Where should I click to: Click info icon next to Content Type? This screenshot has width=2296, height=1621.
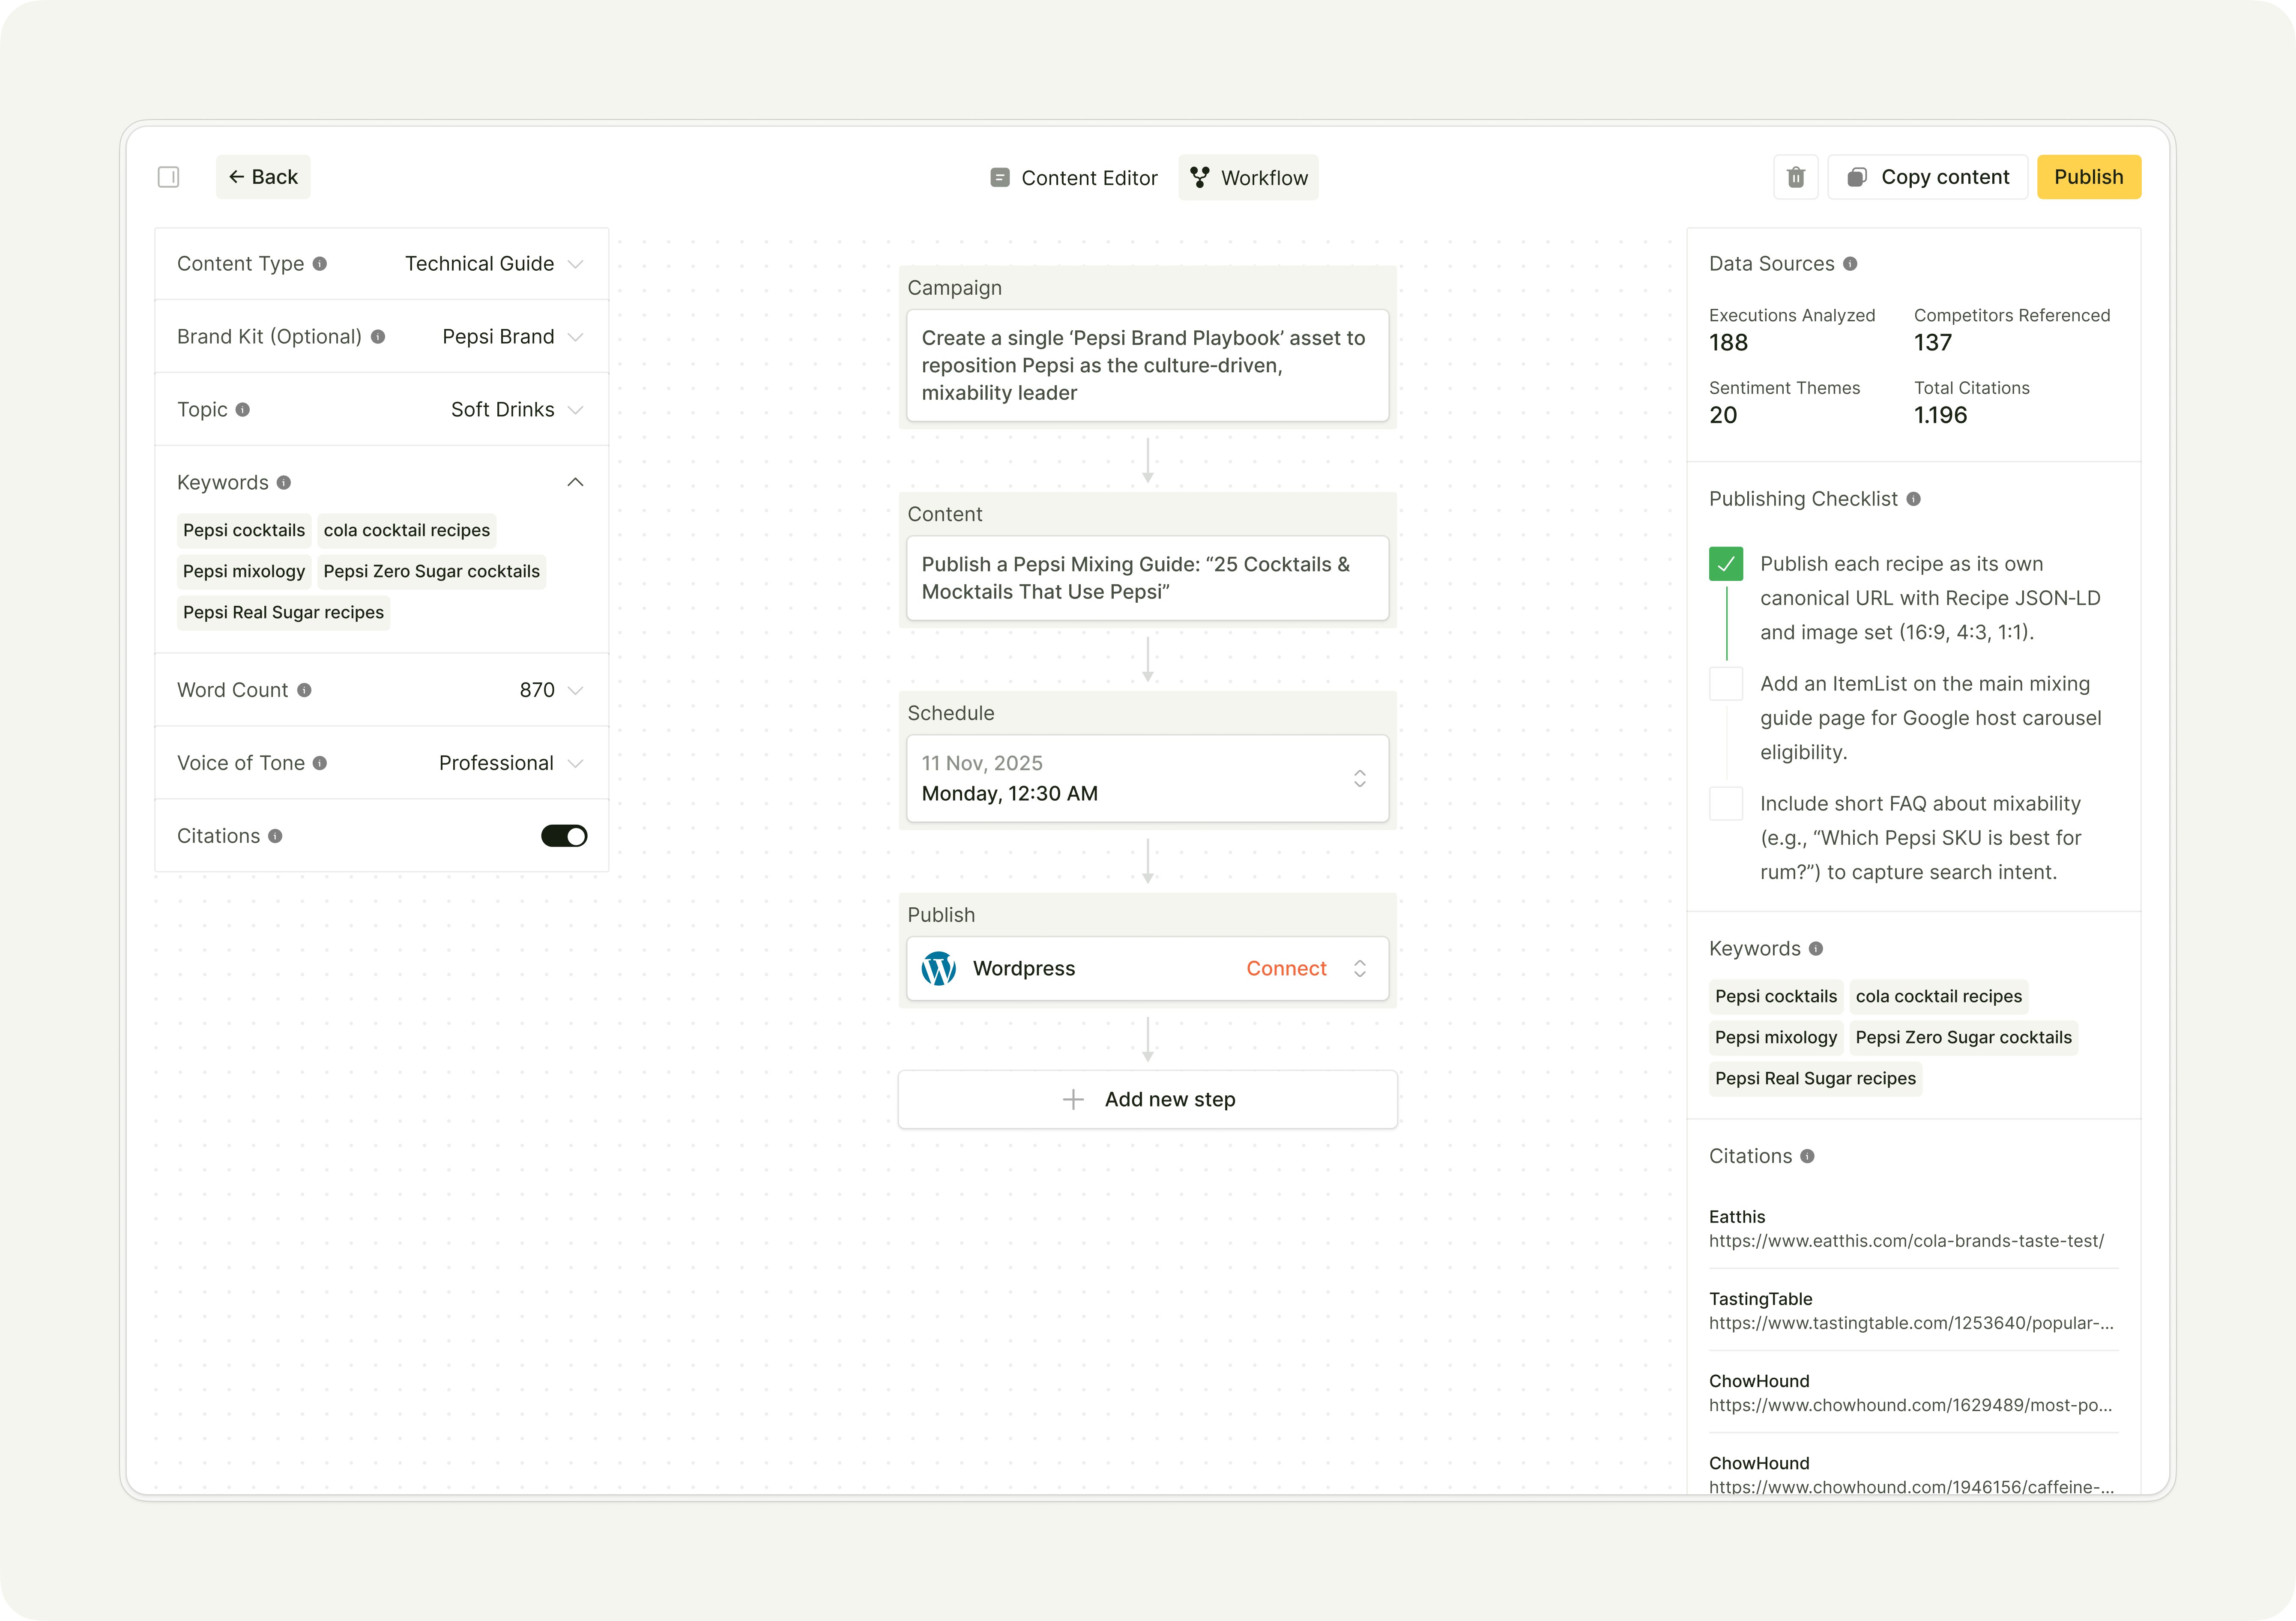click(x=320, y=264)
